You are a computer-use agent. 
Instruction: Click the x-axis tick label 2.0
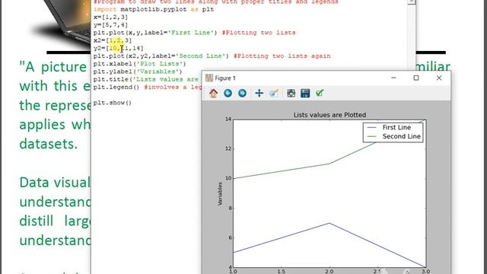(x=329, y=271)
